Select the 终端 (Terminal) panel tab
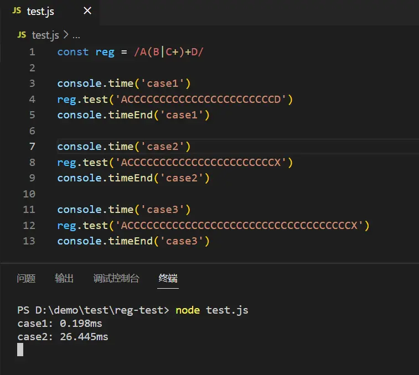Viewport: 419px width, 375px height. click(x=168, y=278)
